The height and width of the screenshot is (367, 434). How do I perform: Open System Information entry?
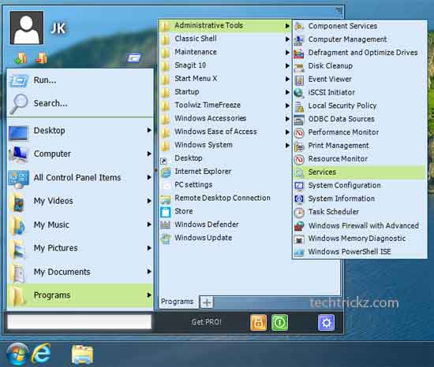359,198
